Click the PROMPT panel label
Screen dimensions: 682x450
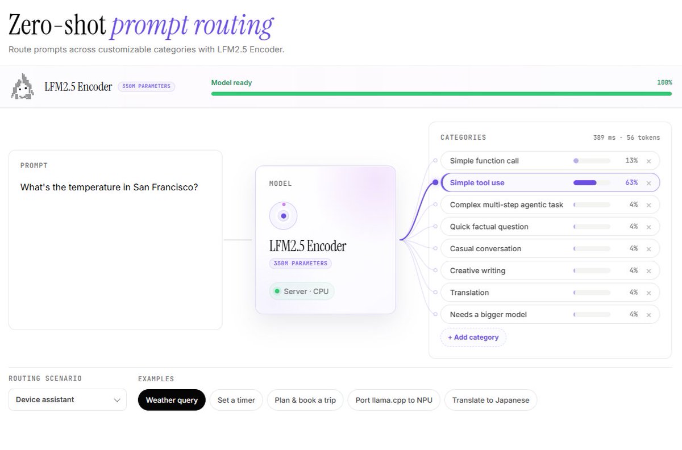(34, 166)
